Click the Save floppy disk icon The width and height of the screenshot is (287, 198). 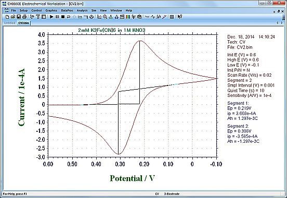click(19, 17)
